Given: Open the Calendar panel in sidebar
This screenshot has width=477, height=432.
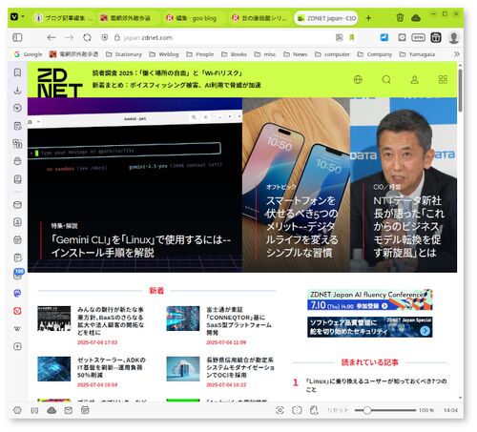Looking at the screenshot, I should pos(17,239).
